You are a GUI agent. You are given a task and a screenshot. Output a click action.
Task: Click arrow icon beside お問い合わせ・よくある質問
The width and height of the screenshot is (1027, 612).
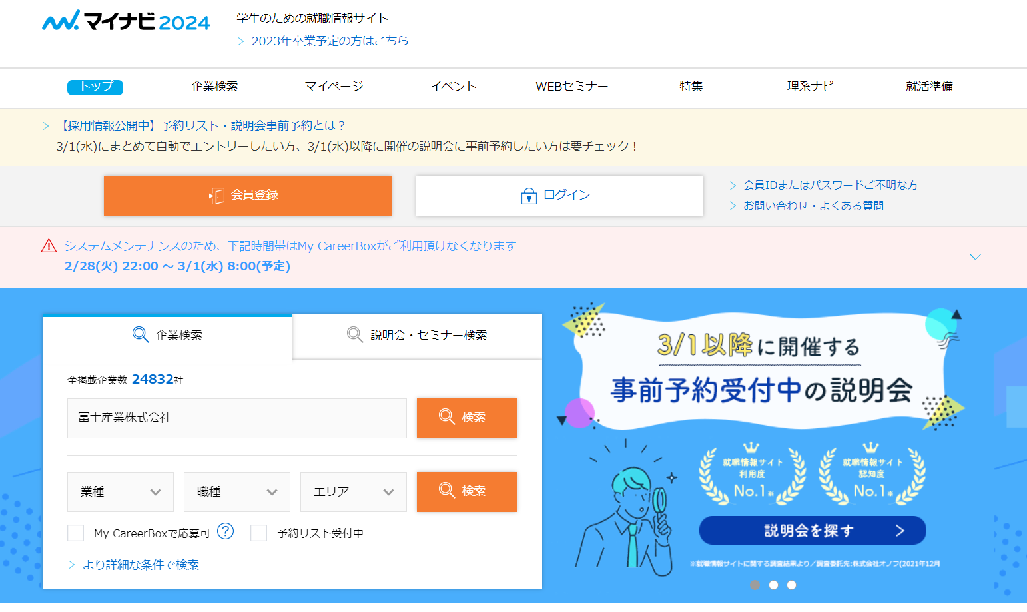pyautogui.click(x=733, y=206)
